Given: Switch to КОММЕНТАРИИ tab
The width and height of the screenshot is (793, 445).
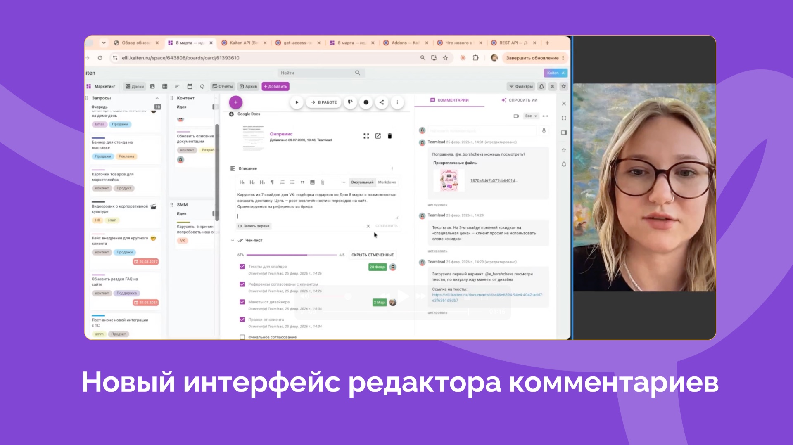Looking at the screenshot, I should [449, 100].
